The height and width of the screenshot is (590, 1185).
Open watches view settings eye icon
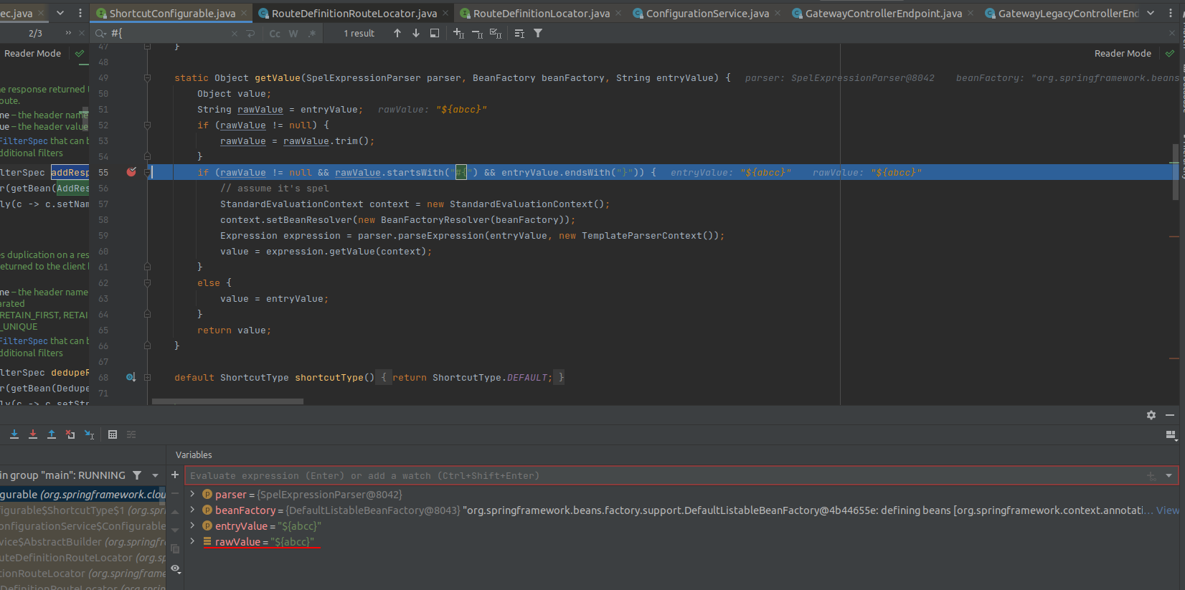(175, 568)
